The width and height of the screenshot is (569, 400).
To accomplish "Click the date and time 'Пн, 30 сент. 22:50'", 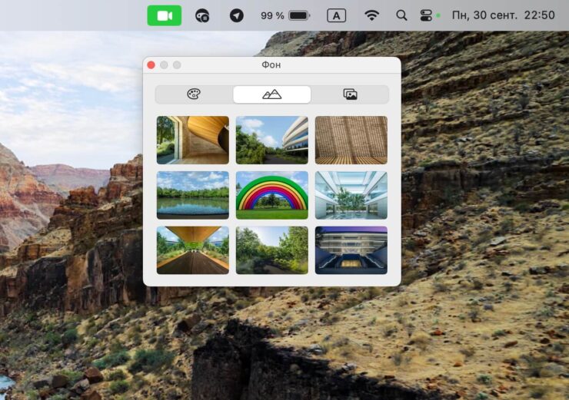I will pyautogui.click(x=503, y=15).
